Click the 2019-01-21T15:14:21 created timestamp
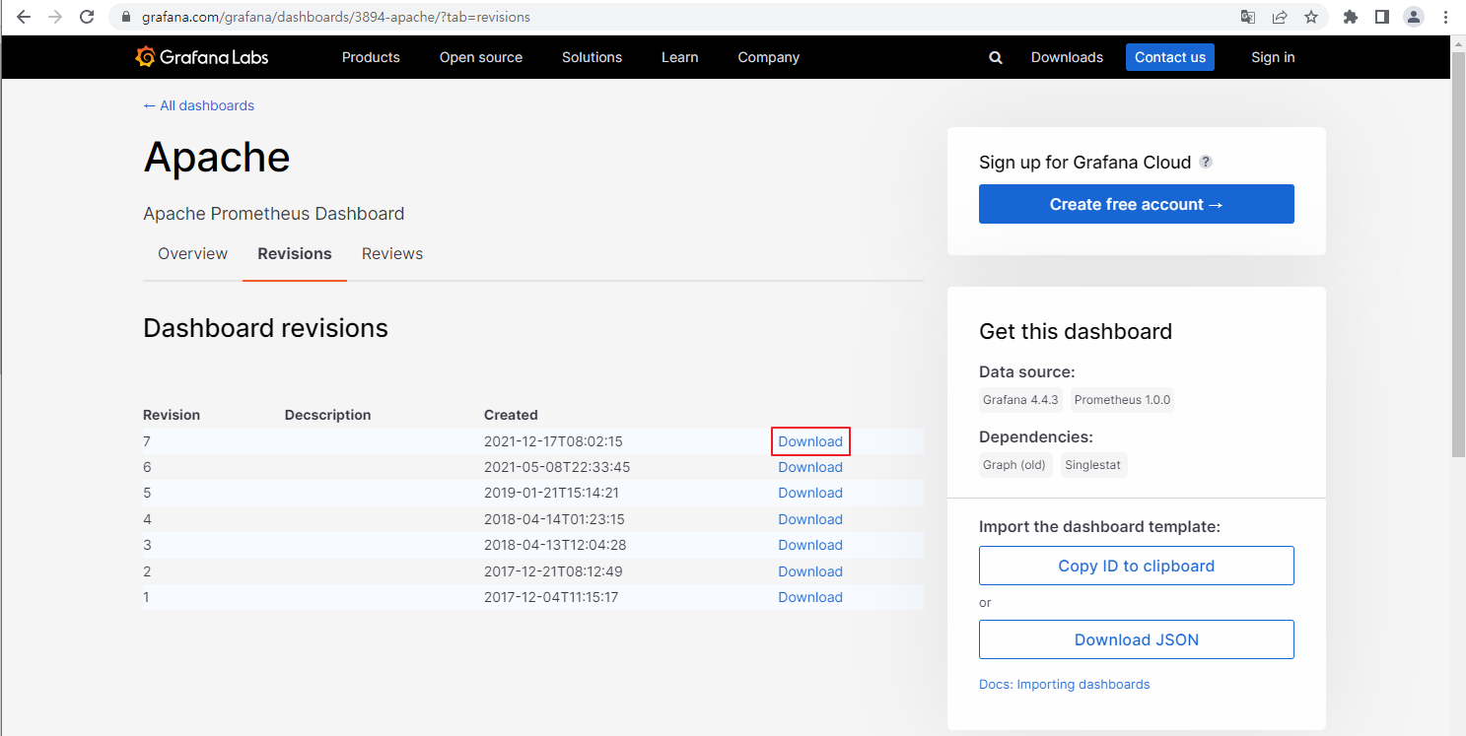The width and height of the screenshot is (1466, 736). 551,493
